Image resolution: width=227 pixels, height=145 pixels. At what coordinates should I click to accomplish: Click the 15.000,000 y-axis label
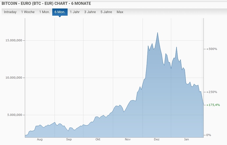[14, 40]
